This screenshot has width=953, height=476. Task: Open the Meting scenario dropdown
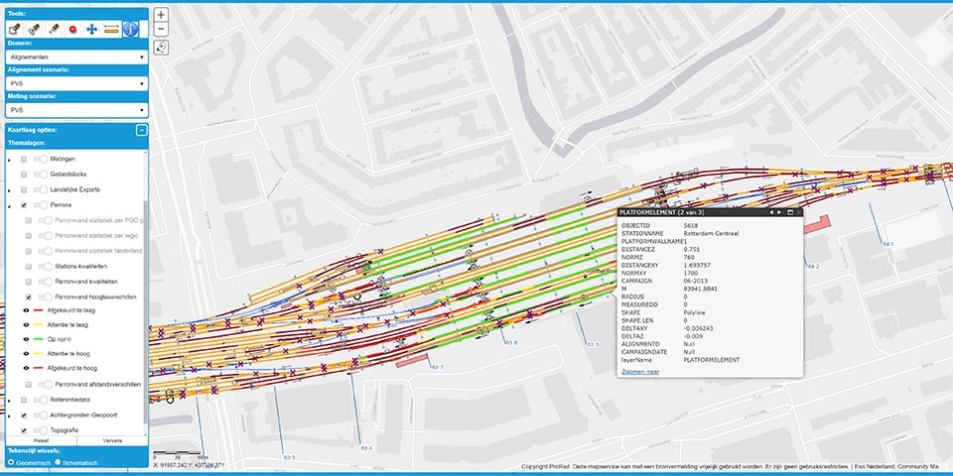click(x=76, y=110)
